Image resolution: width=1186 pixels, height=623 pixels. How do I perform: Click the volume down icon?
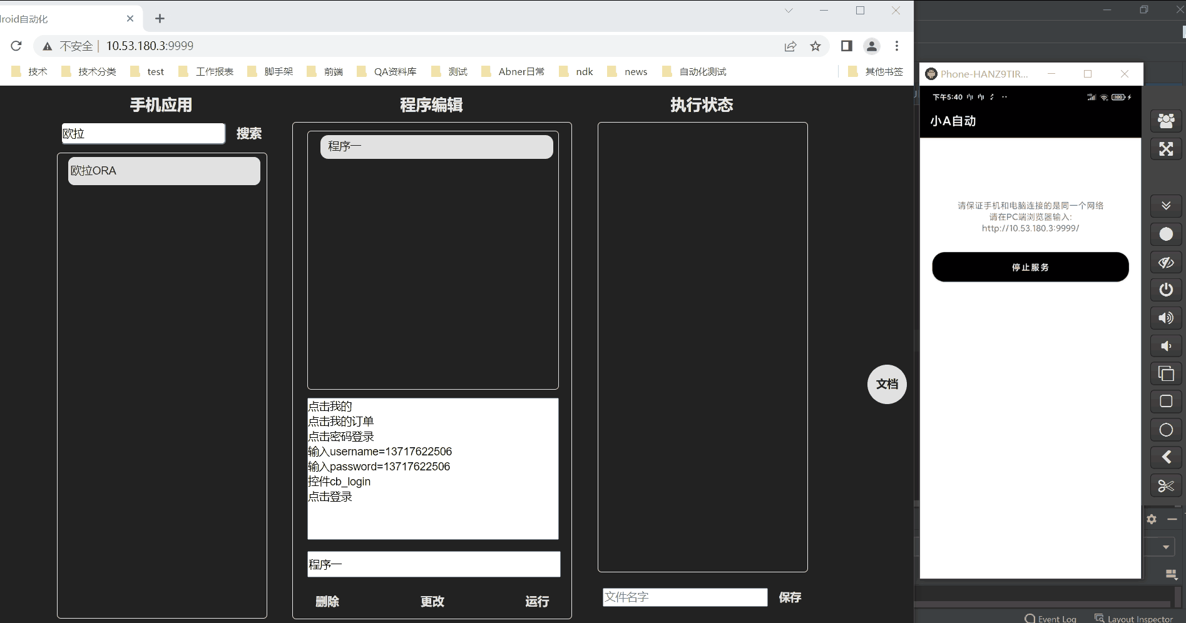pyautogui.click(x=1166, y=346)
